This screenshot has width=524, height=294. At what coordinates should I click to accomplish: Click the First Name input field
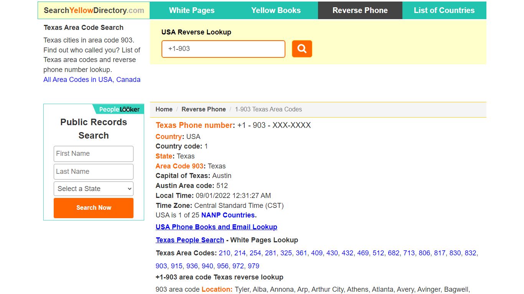94,154
